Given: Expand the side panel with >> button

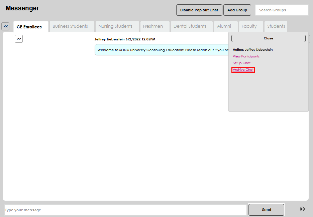Looking at the screenshot, I should coord(19,39).
